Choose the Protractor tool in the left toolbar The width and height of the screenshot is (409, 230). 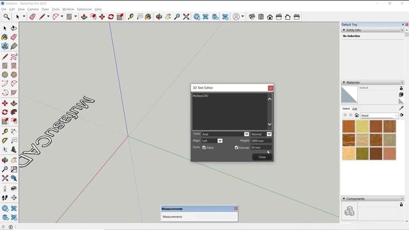point(5,141)
